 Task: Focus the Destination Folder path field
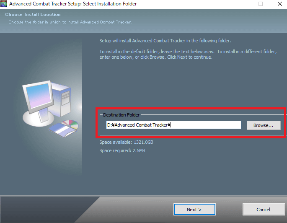173,125
